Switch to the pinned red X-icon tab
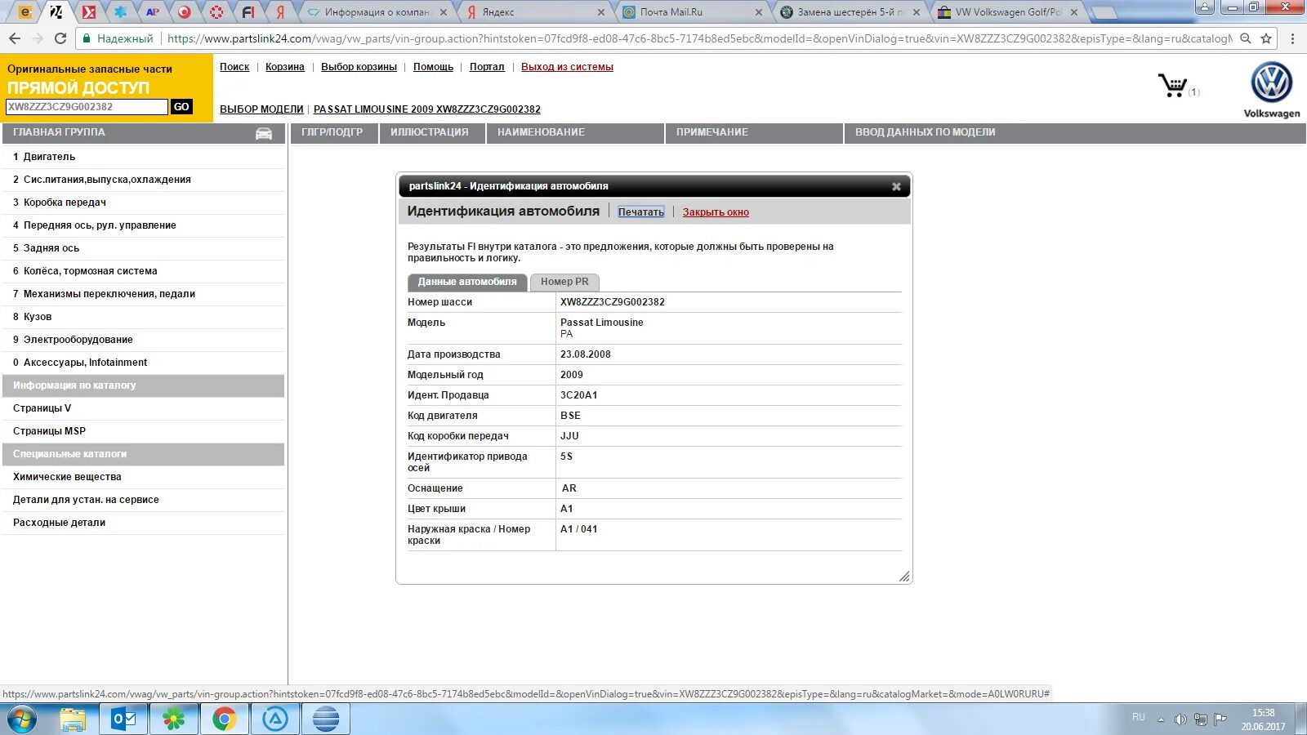 point(89,12)
